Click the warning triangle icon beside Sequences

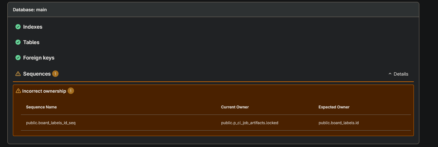18,74
